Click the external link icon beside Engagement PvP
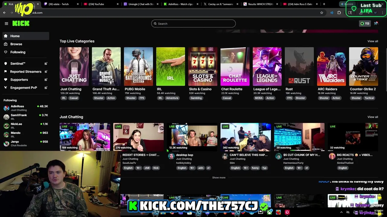387x217 pixels. coord(46,88)
